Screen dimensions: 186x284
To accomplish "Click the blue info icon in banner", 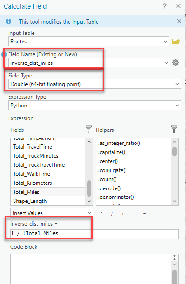I will [x=9, y=21].
